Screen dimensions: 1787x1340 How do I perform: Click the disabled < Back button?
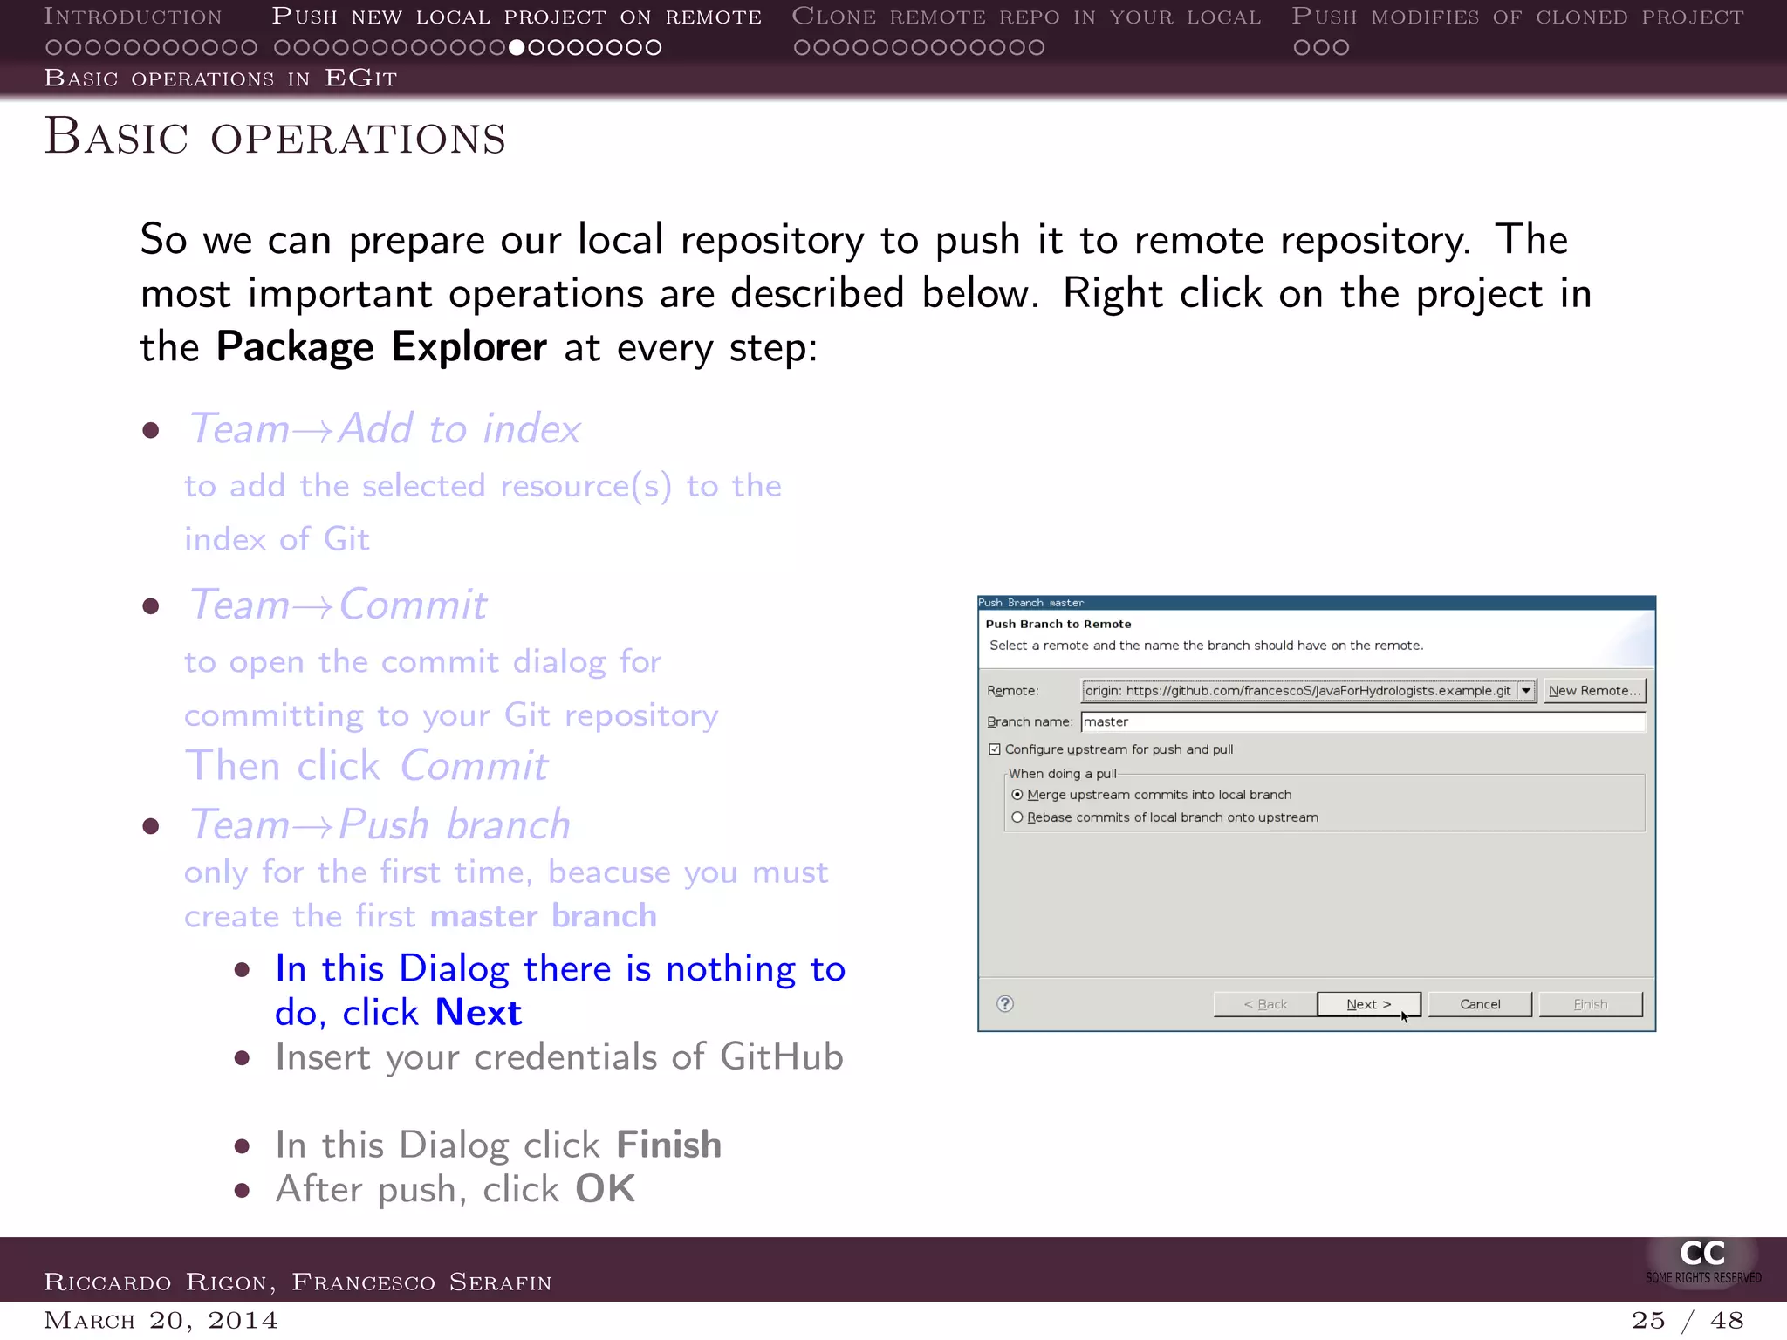tap(1264, 1004)
